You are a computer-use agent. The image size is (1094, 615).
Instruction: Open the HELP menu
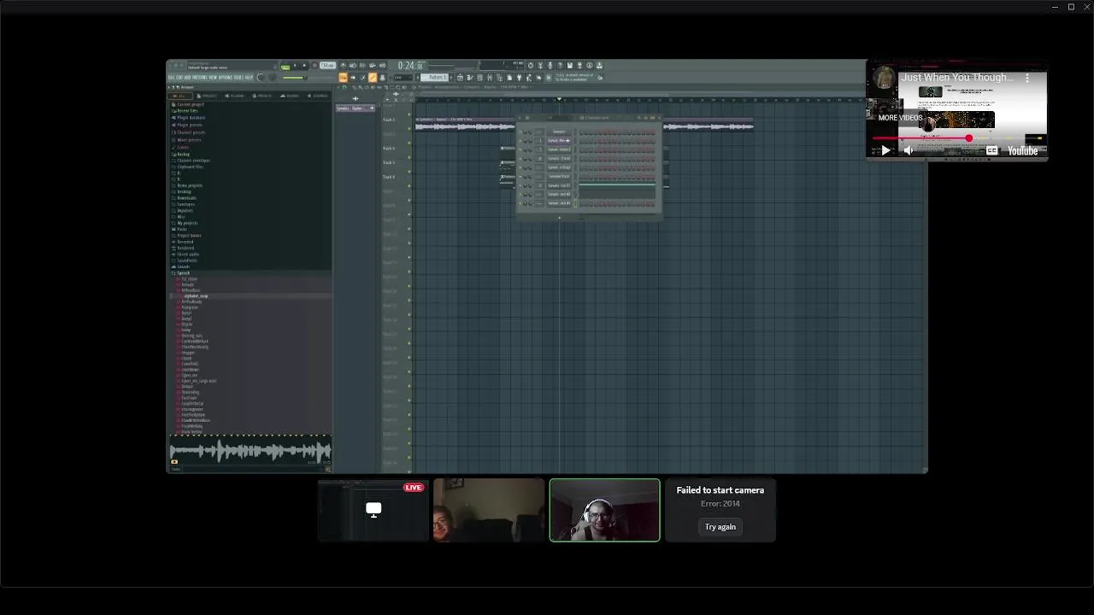pyautogui.click(x=249, y=78)
